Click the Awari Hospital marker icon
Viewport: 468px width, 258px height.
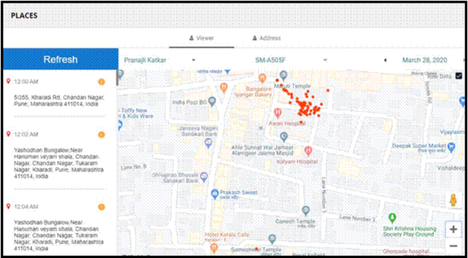tap(278, 113)
